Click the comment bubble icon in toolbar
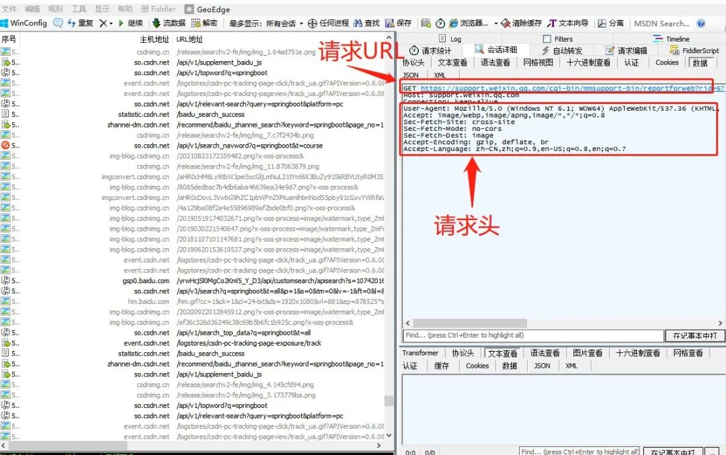The width and height of the screenshot is (726, 455). pyautogui.click(x=58, y=23)
